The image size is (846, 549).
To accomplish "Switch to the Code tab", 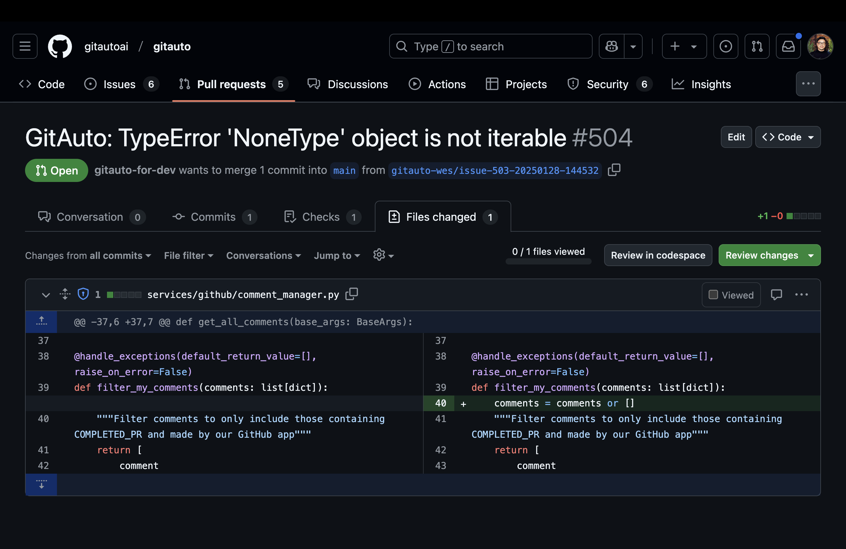I will coord(42,84).
